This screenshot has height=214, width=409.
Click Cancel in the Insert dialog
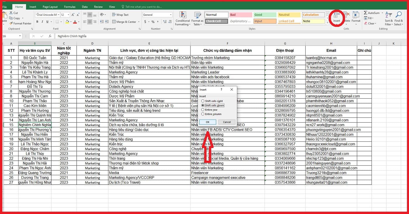pos(227,122)
